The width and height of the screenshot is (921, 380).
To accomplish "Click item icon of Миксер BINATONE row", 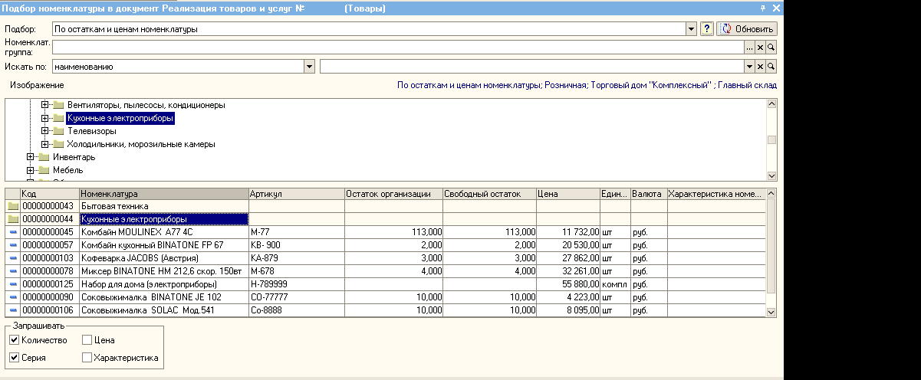I will [12, 271].
